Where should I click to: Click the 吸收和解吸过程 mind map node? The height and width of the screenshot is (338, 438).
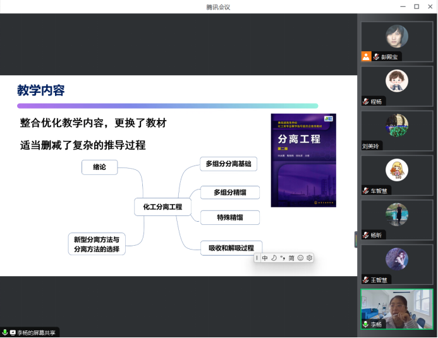[231, 248]
